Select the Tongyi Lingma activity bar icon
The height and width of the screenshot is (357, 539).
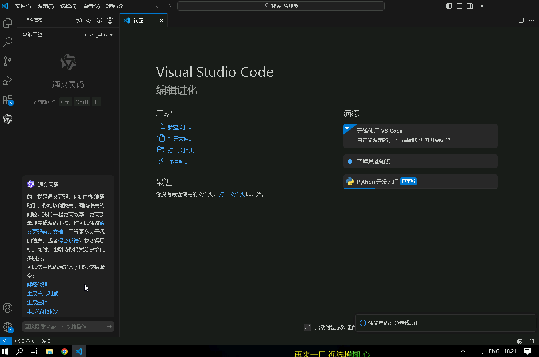coord(8,119)
